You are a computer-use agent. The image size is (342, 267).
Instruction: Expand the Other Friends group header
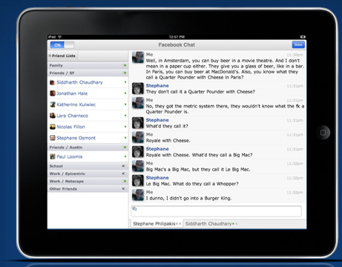pyautogui.click(x=88, y=189)
